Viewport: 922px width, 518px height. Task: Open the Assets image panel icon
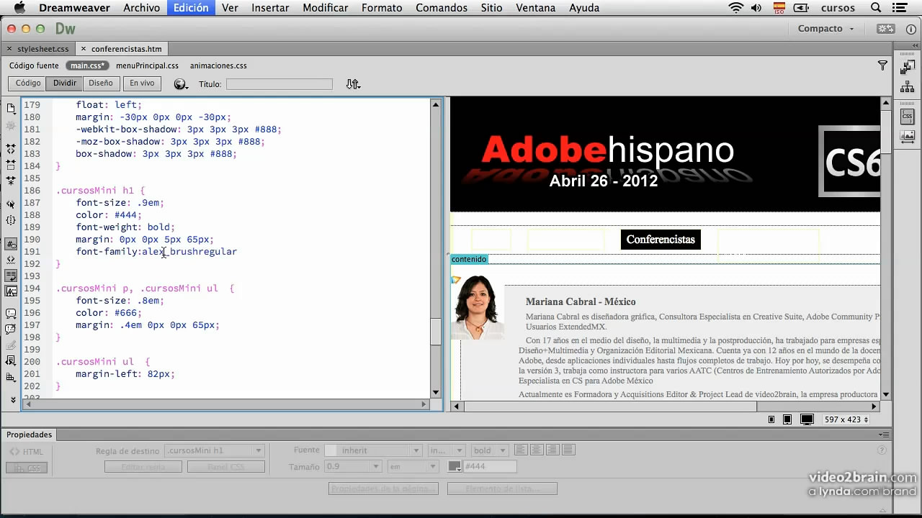coord(908,135)
